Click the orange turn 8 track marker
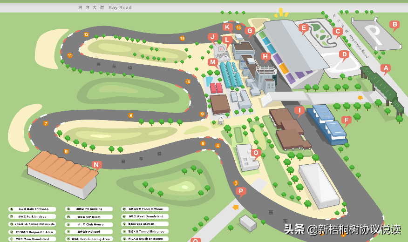The image size is (408, 242). click(131, 115)
